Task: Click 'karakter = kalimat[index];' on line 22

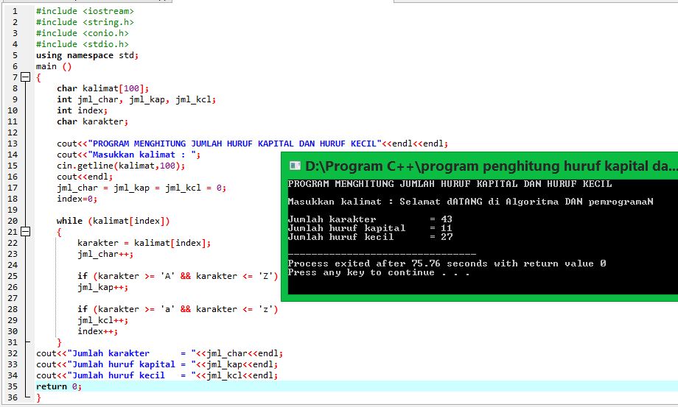Action: click(x=144, y=243)
